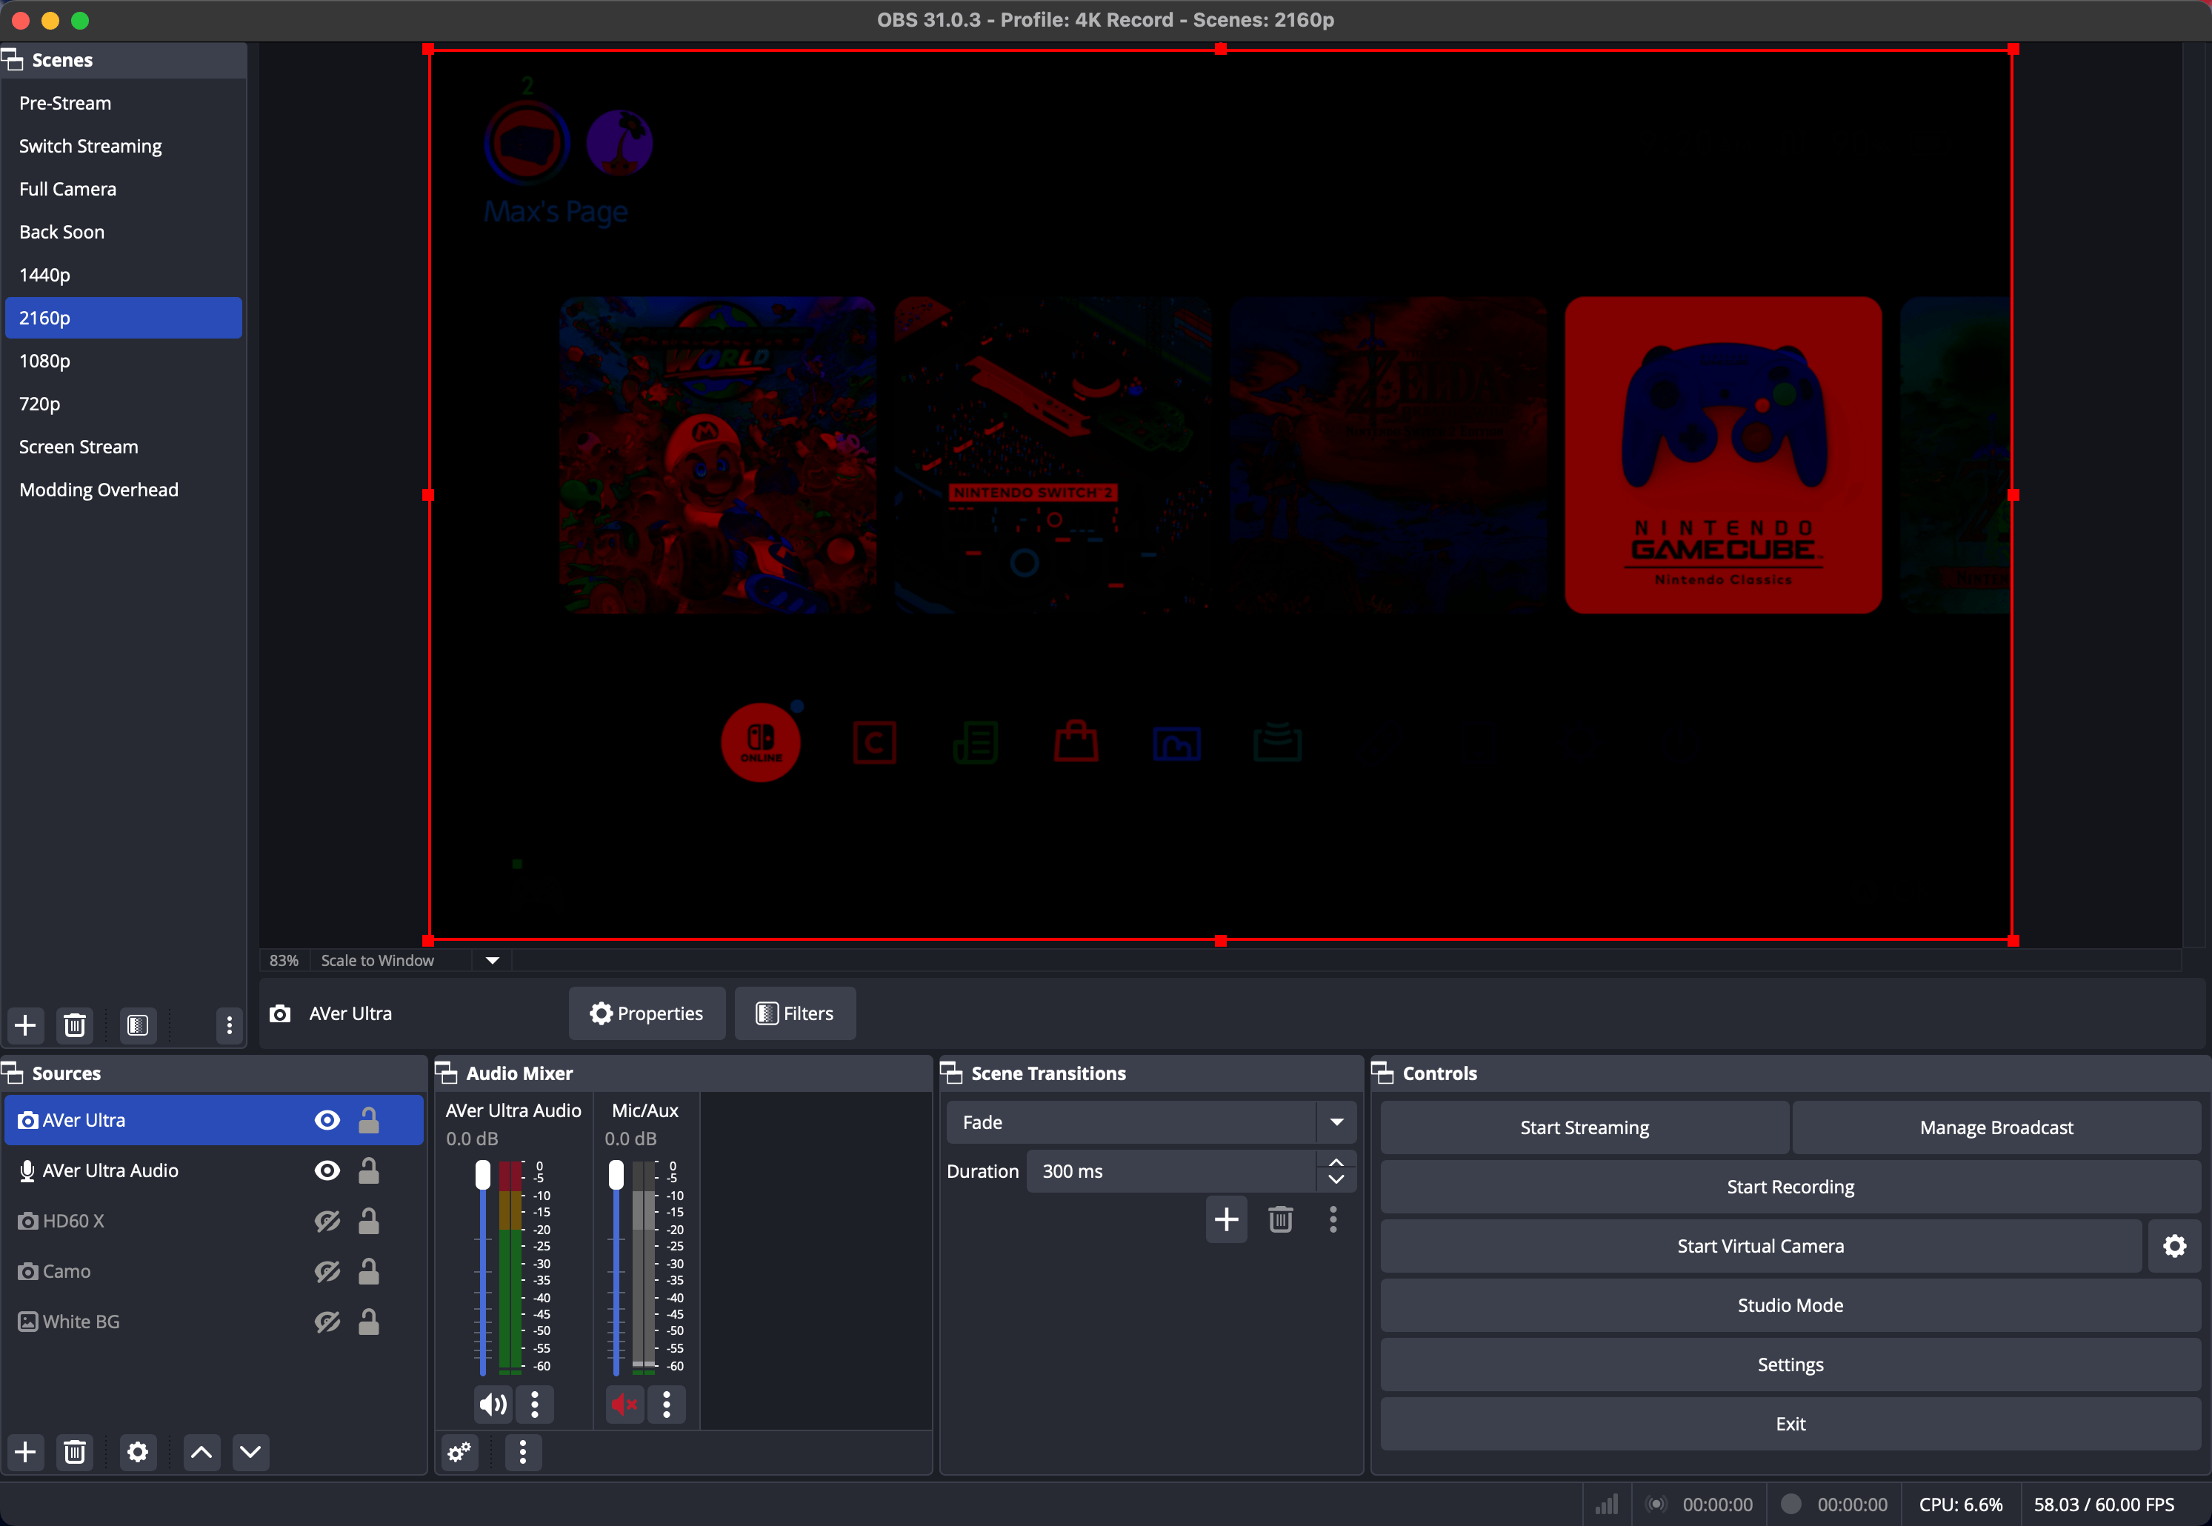Open source properties via the gear icon
The height and width of the screenshot is (1526, 2212).
[x=138, y=1451]
